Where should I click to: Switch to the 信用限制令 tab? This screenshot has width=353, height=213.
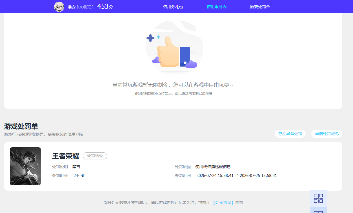(x=216, y=7)
